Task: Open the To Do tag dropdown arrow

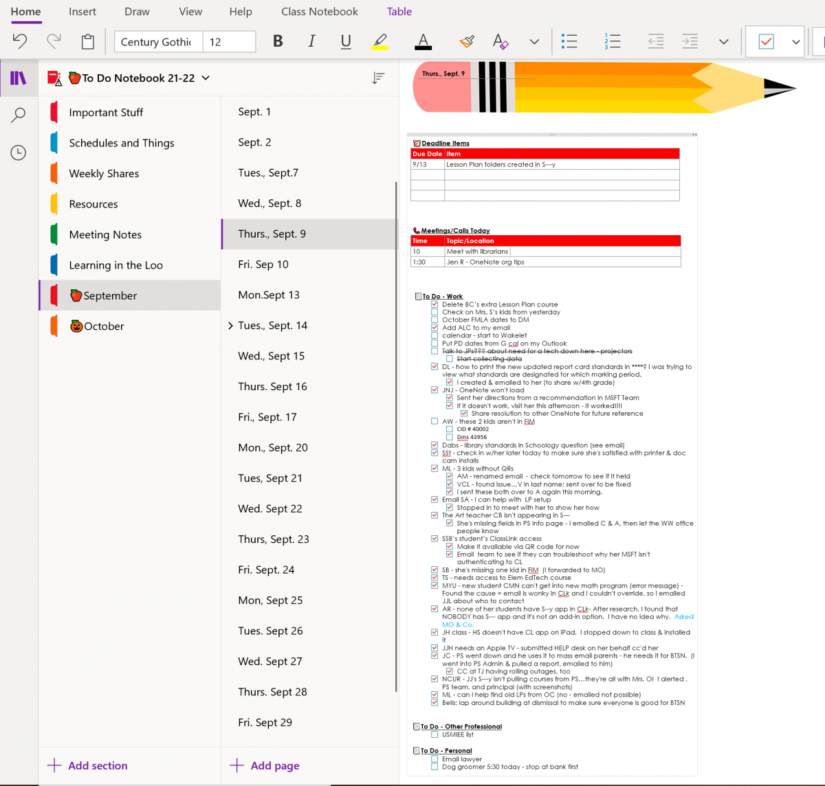Action: (797, 41)
